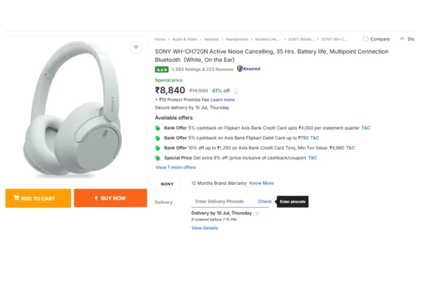The width and height of the screenshot is (421, 281).
Task: Click the green tag beside Special Price offer
Action: pyautogui.click(x=157, y=158)
